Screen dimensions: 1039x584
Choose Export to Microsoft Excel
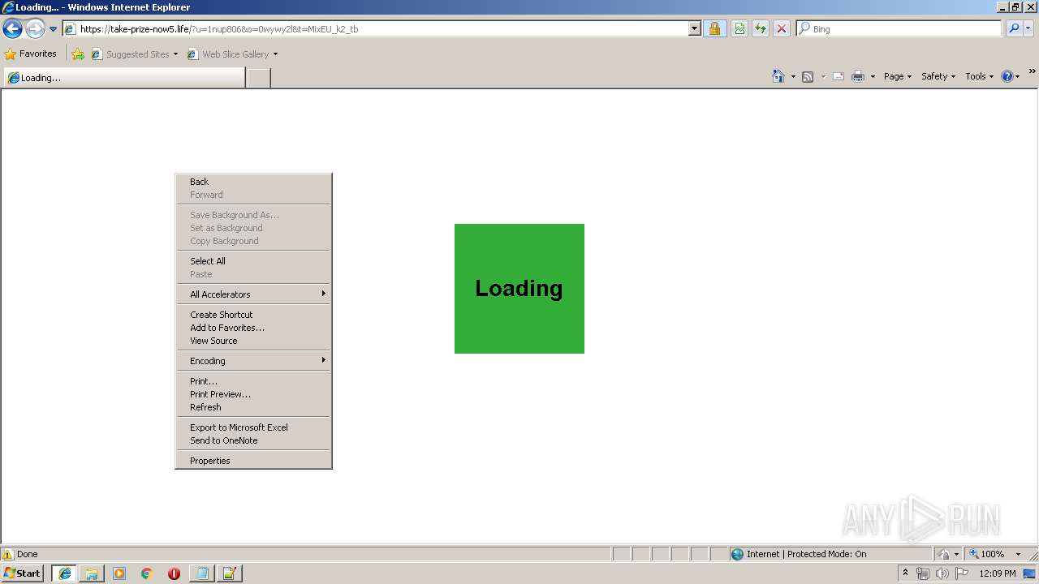[x=253, y=427]
